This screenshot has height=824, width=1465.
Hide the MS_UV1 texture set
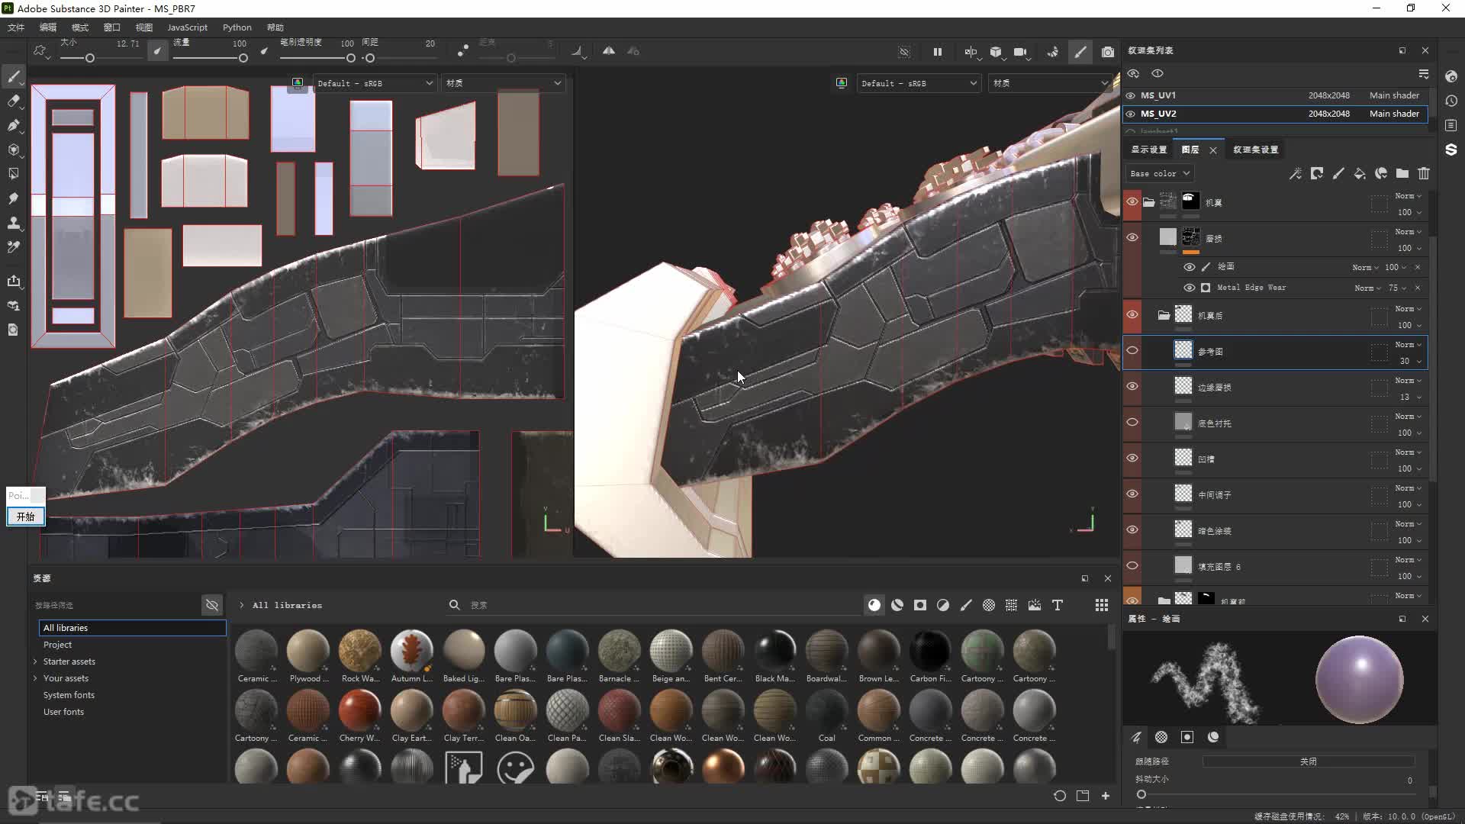(x=1131, y=95)
